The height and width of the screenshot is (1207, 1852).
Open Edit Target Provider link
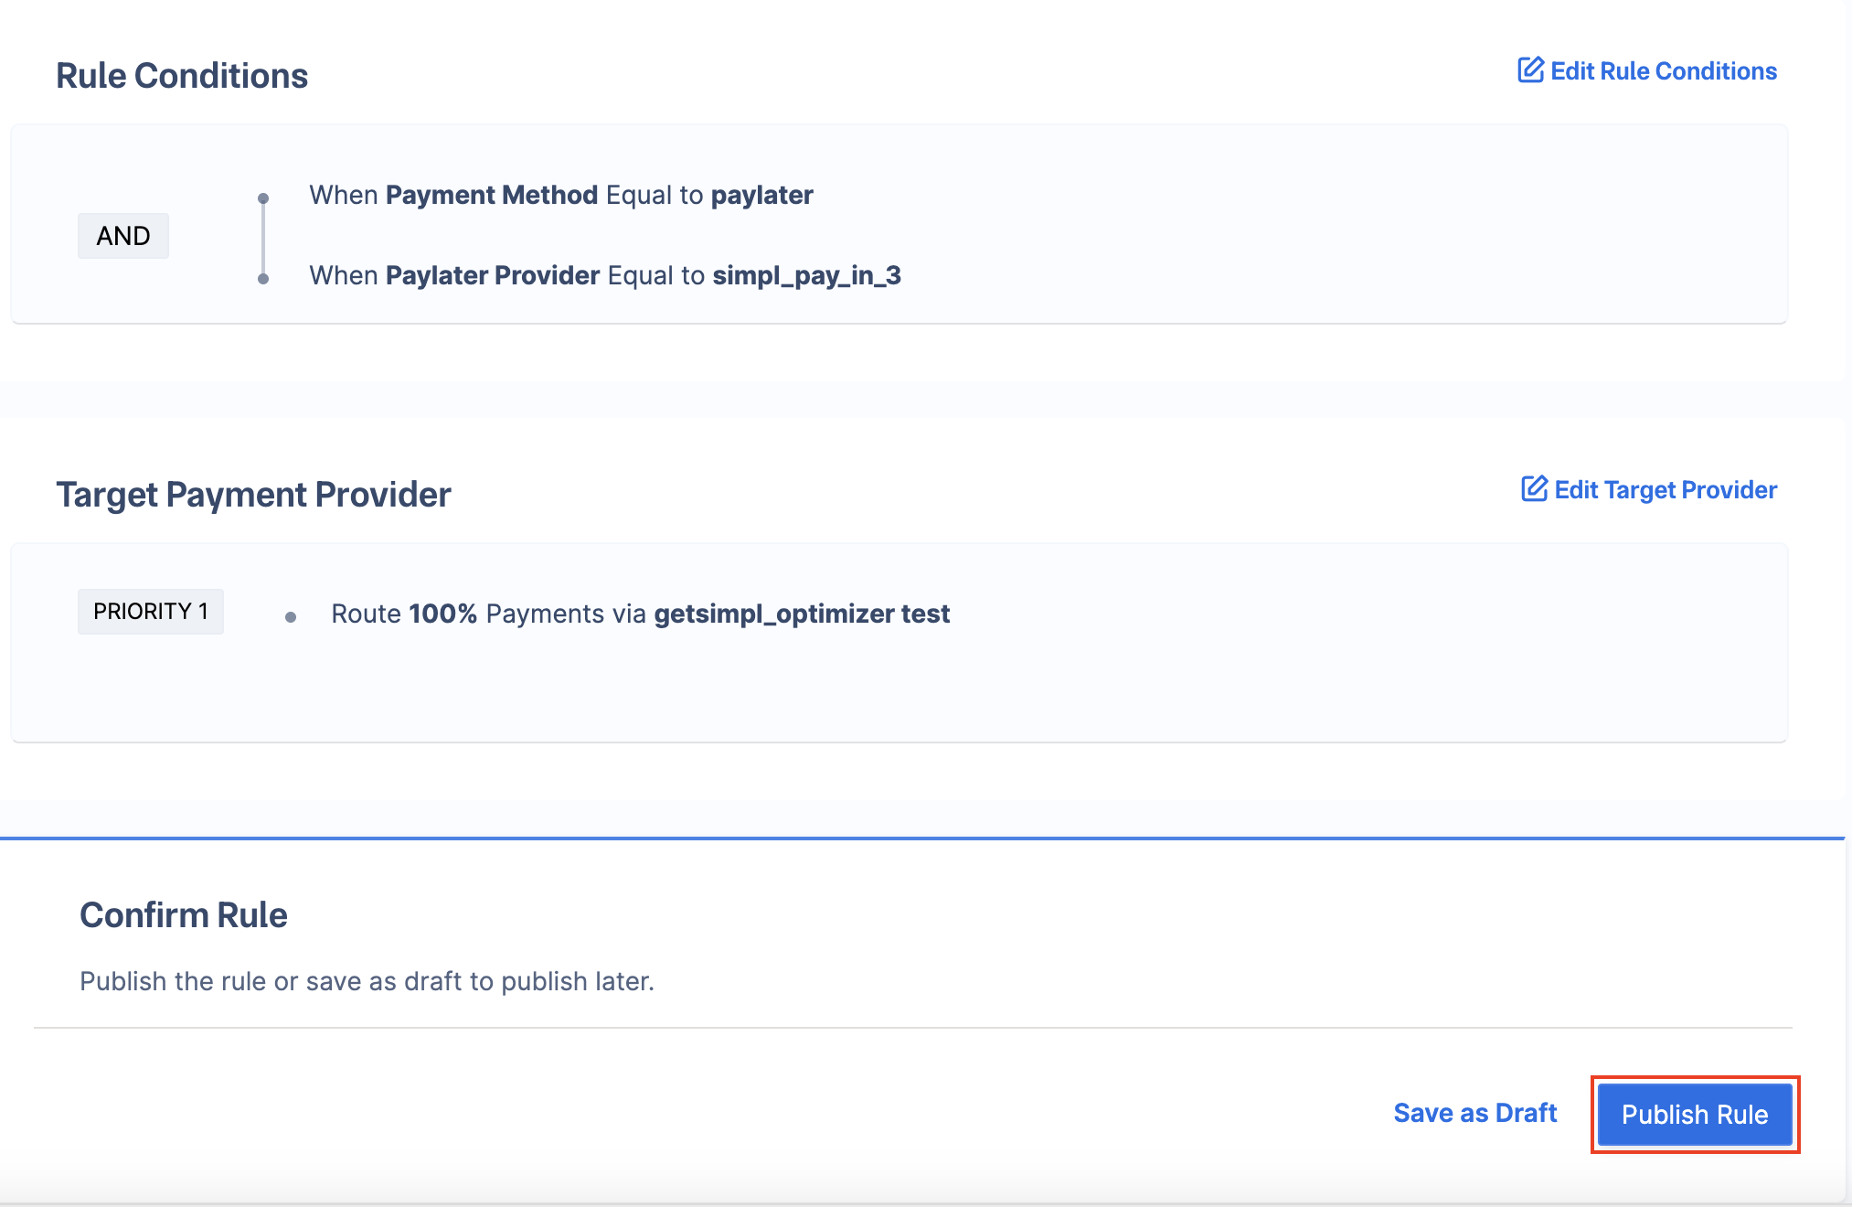pyautogui.click(x=1649, y=489)
